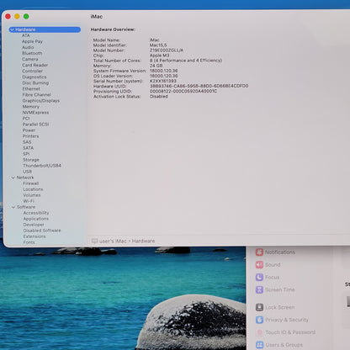Select Parallel SCSI entry
350x350 pixels.
click(35, 125)
